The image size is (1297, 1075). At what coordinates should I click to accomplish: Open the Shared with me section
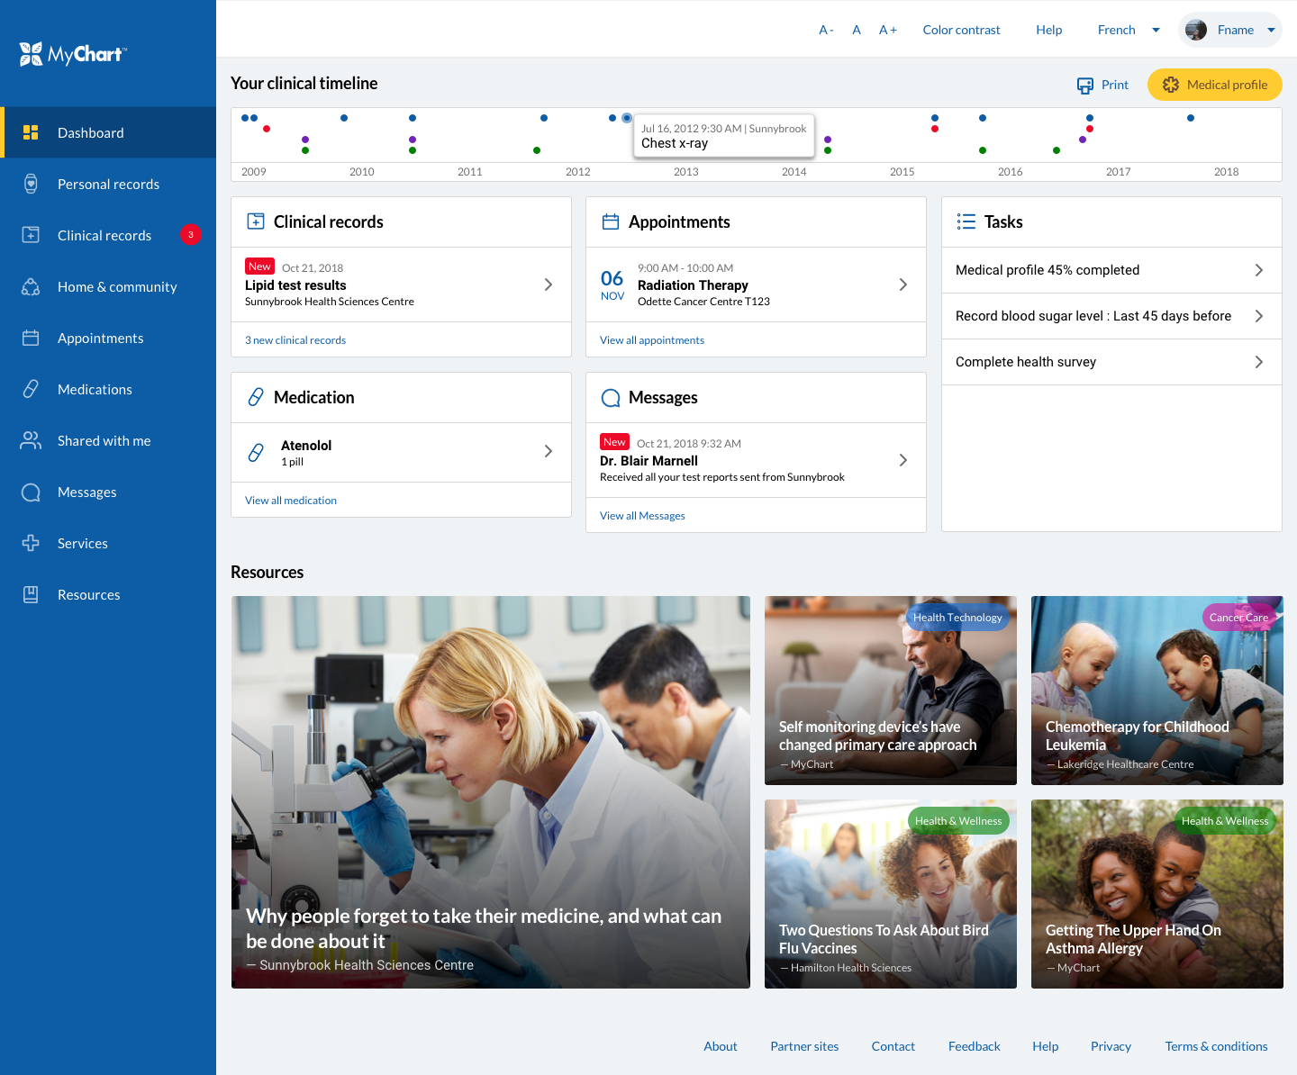pyautogui.click(x=104, y=440)
